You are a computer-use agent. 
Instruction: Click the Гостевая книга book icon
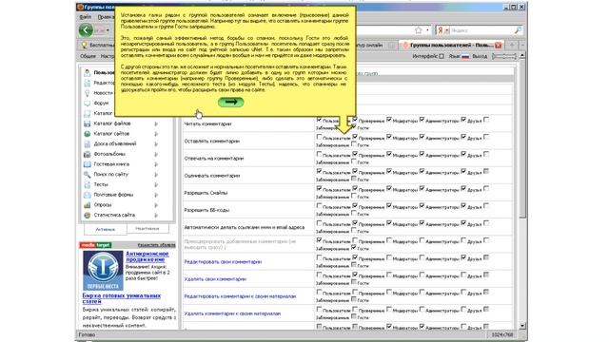[87, 164]
